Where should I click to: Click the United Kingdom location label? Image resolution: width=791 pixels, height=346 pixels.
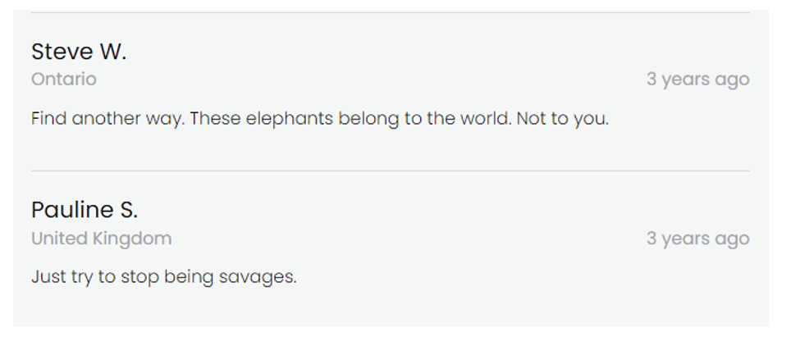[102, 239]
